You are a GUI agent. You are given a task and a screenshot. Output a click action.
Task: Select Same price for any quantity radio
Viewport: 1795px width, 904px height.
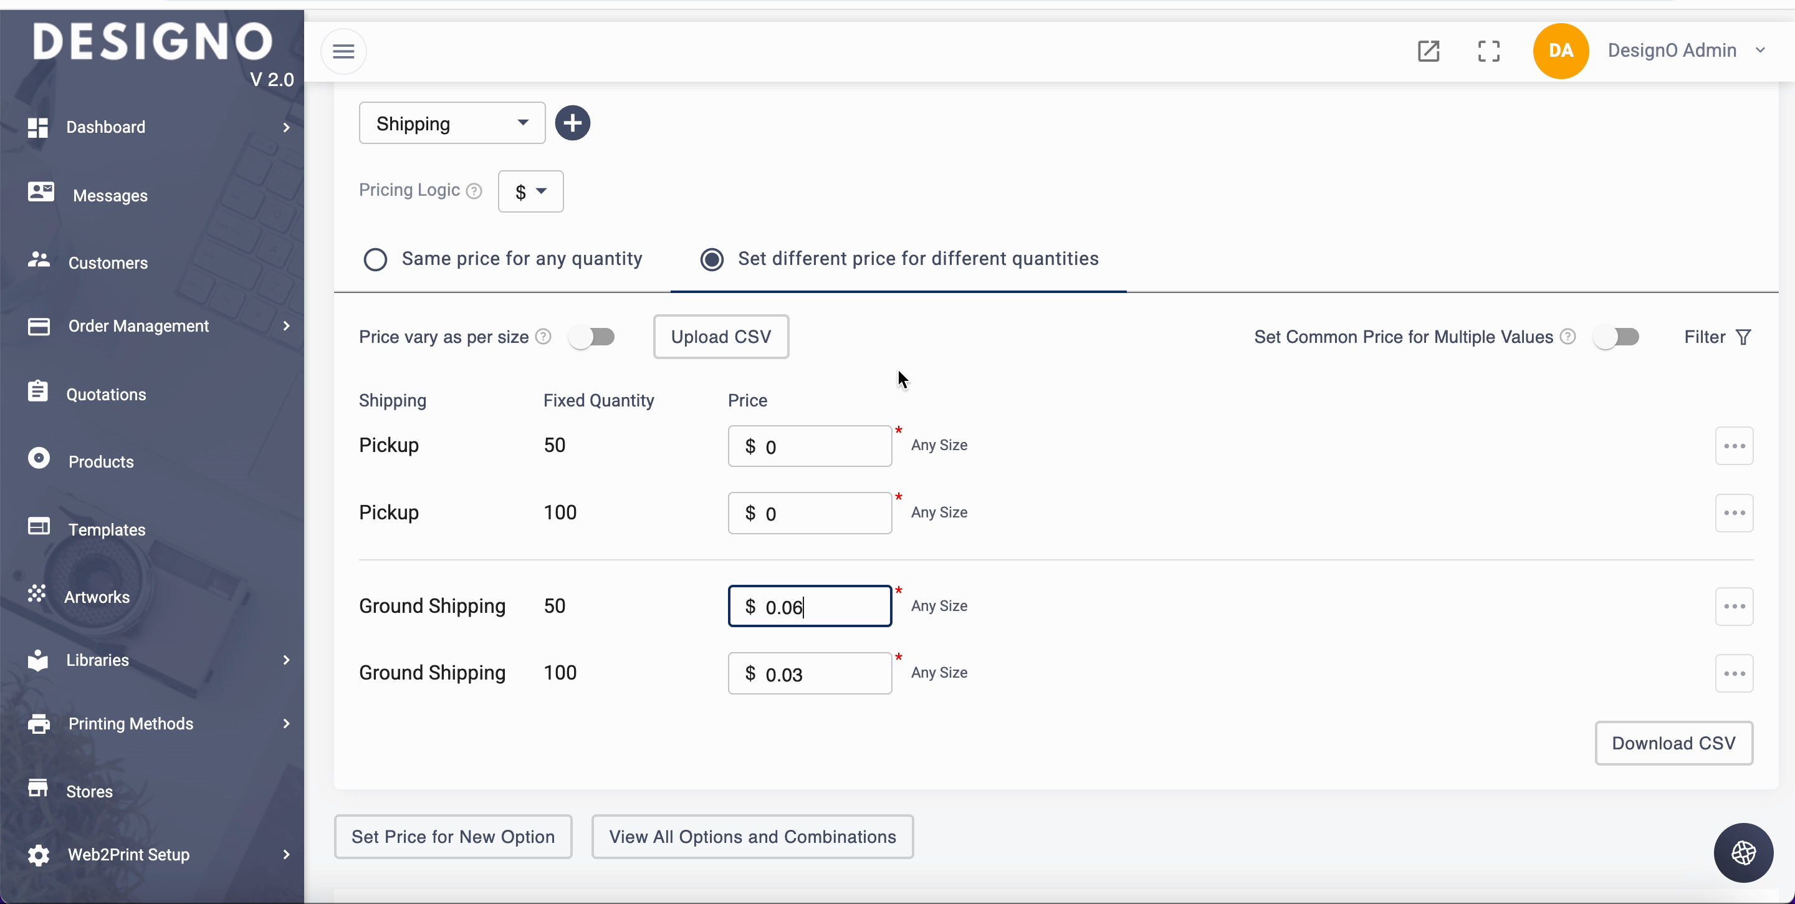tap(376, 259)
